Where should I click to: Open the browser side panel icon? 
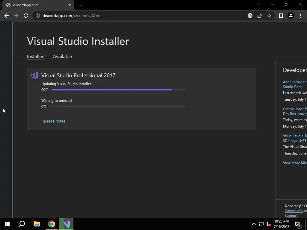point(281,16)
